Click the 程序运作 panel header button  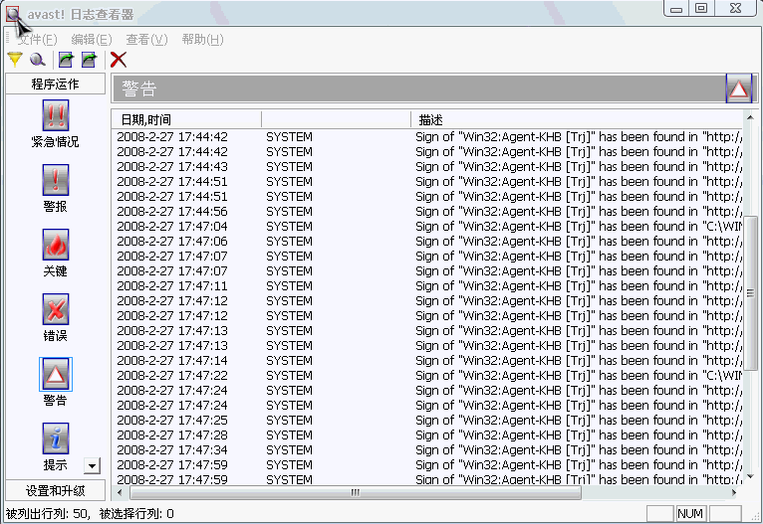coord(56,84)
